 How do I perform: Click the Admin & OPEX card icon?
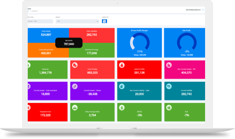click(122, 65)
